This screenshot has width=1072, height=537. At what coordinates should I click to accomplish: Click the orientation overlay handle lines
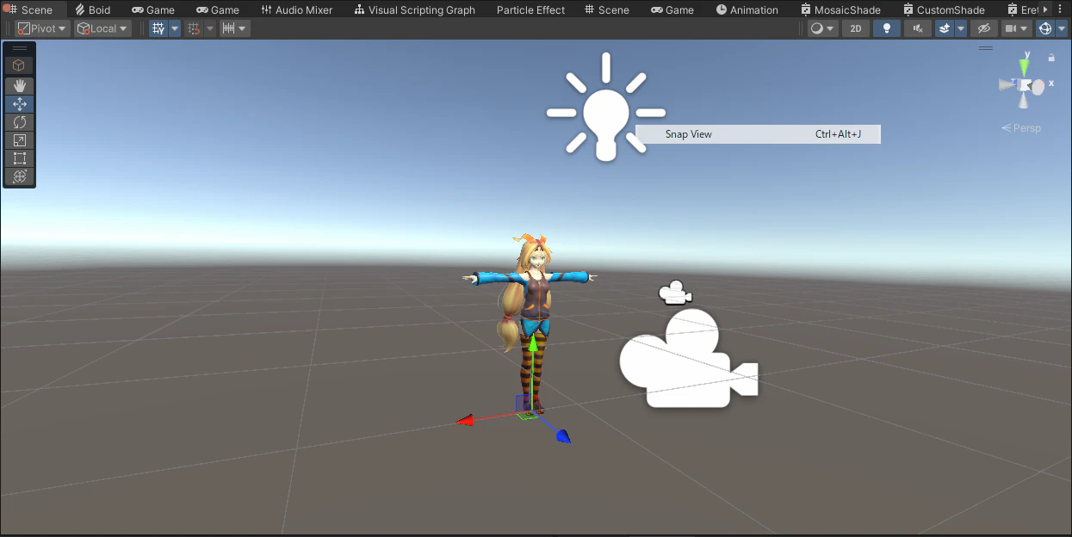click(986, 49)
